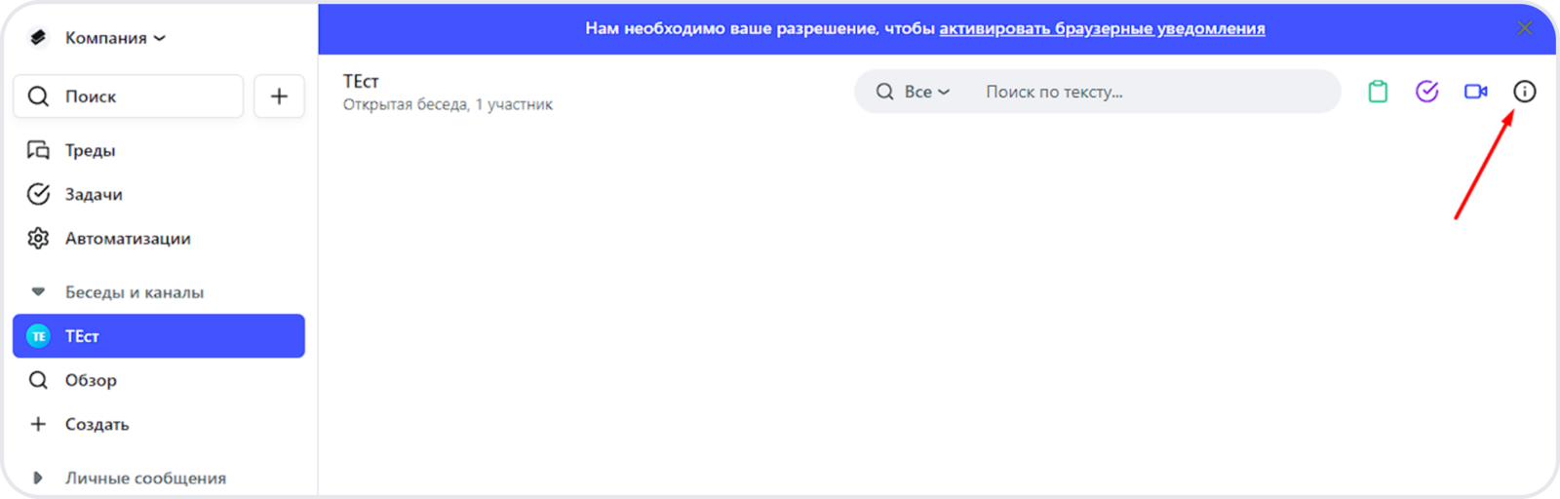Viewport: 1560px width, 499px height.
Task: Click the company logo icon
Action: click(38, 38)
